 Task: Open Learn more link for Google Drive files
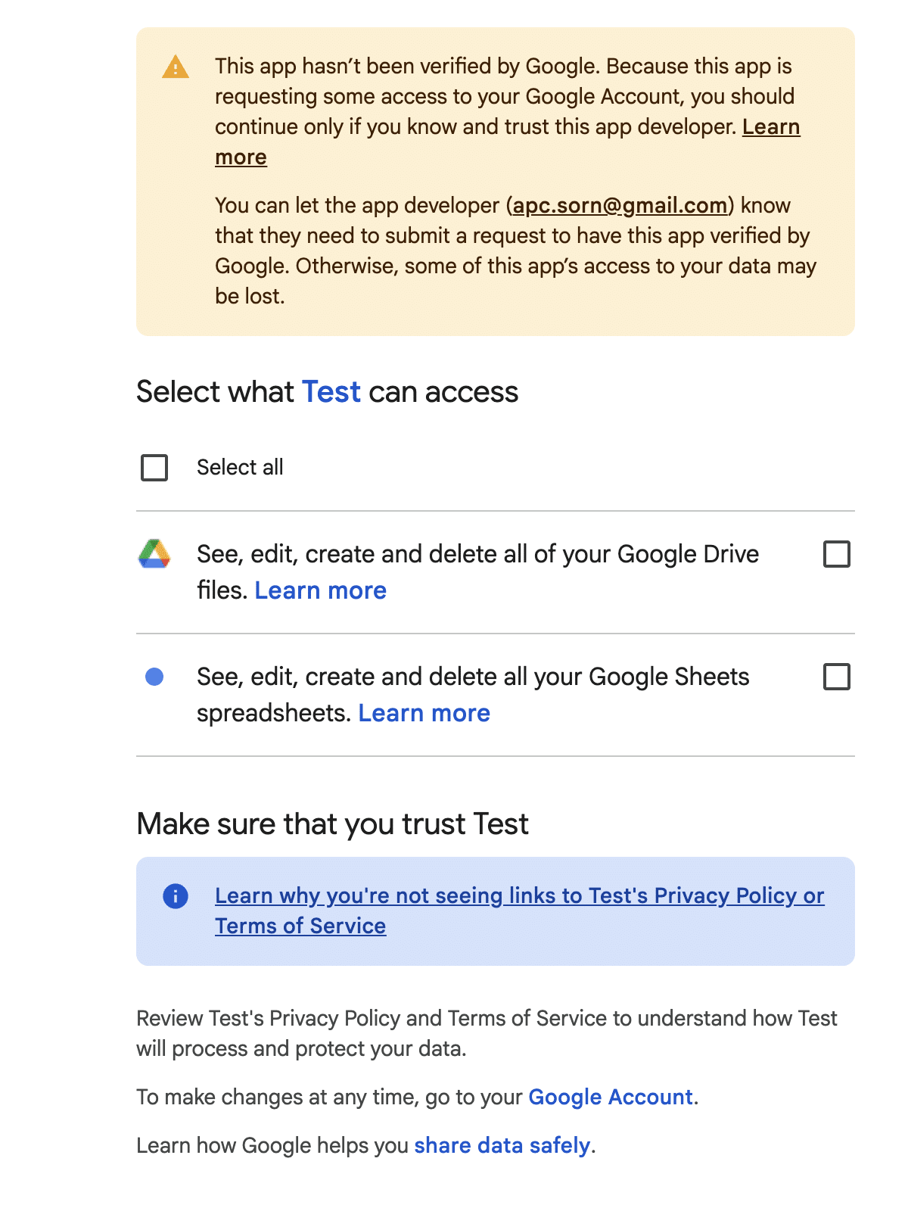point(320,590)
